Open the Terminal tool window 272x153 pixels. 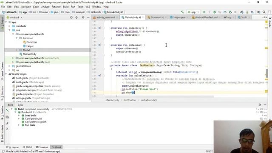pos(42,147)
